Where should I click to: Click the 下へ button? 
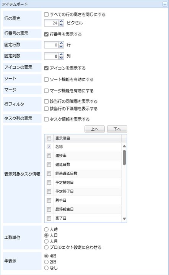117,129
